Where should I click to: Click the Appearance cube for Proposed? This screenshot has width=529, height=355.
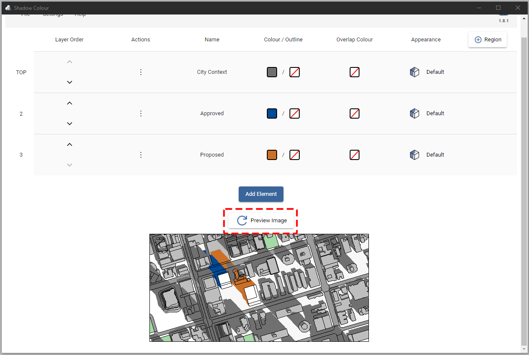pyautogui.click(x=414, y=154)
